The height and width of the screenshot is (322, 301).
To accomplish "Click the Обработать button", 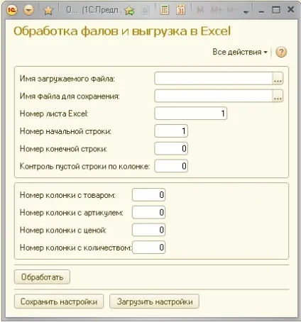I will pyautogui.click(x=42, y=277).
